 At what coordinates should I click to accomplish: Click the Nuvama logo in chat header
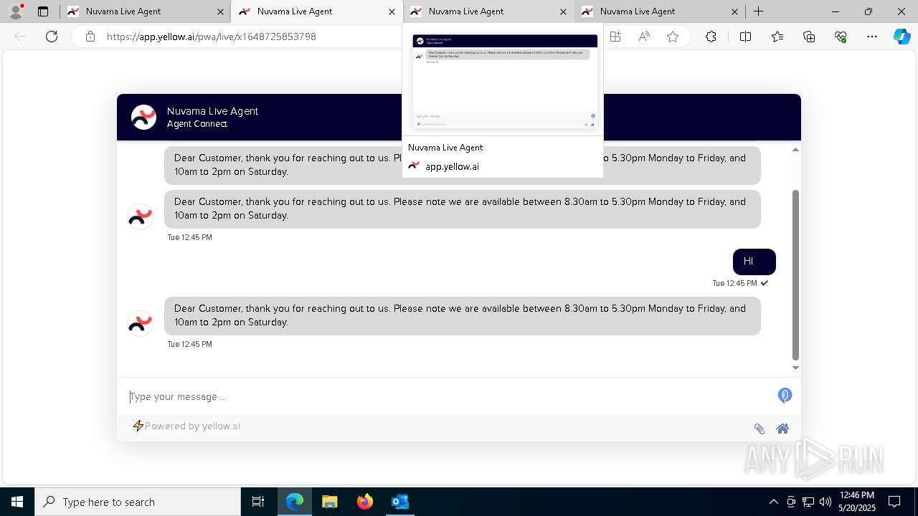pyautogui.click(x=143, y=117)
